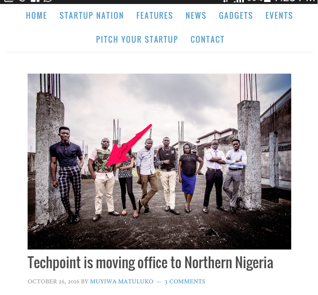Tap the Facebook notification icon in status bar

tap(35, 1)
